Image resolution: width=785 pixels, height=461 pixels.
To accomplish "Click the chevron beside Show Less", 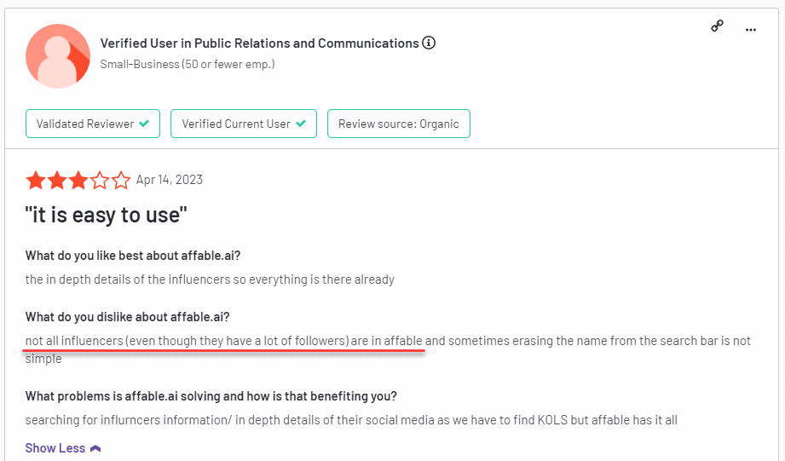I will [x=95, y=447].
